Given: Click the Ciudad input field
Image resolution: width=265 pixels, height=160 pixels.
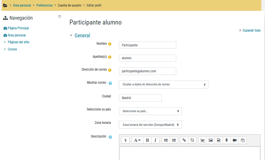Looking at the screenshot, I should [140, 98].
